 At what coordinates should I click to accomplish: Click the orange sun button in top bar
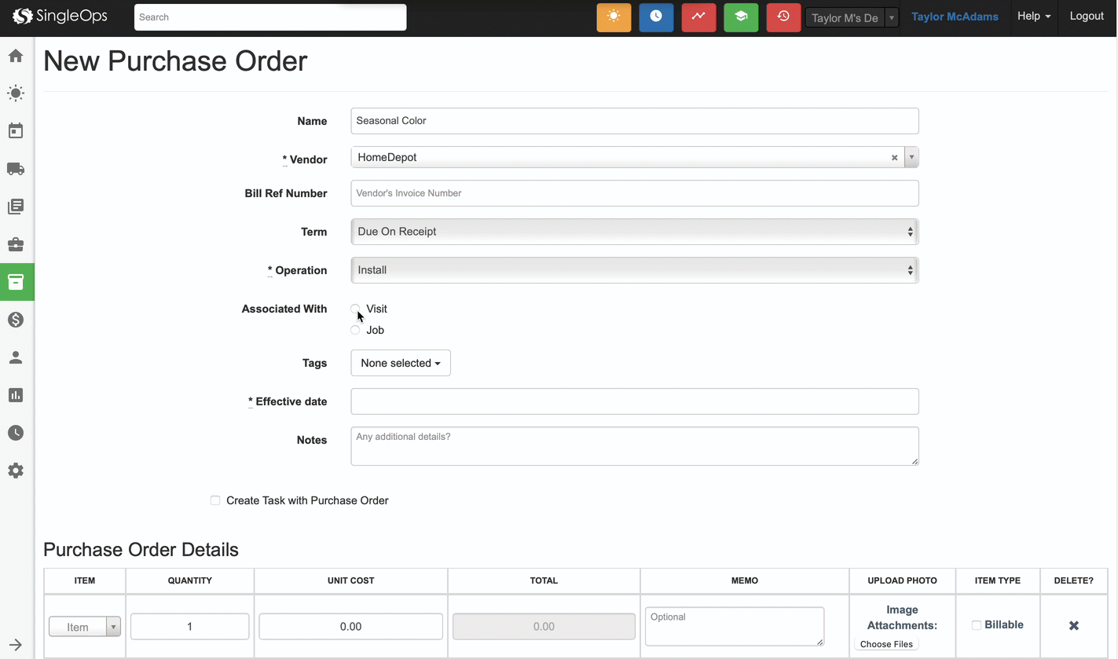pyautogui.click(x=614, y=17)
